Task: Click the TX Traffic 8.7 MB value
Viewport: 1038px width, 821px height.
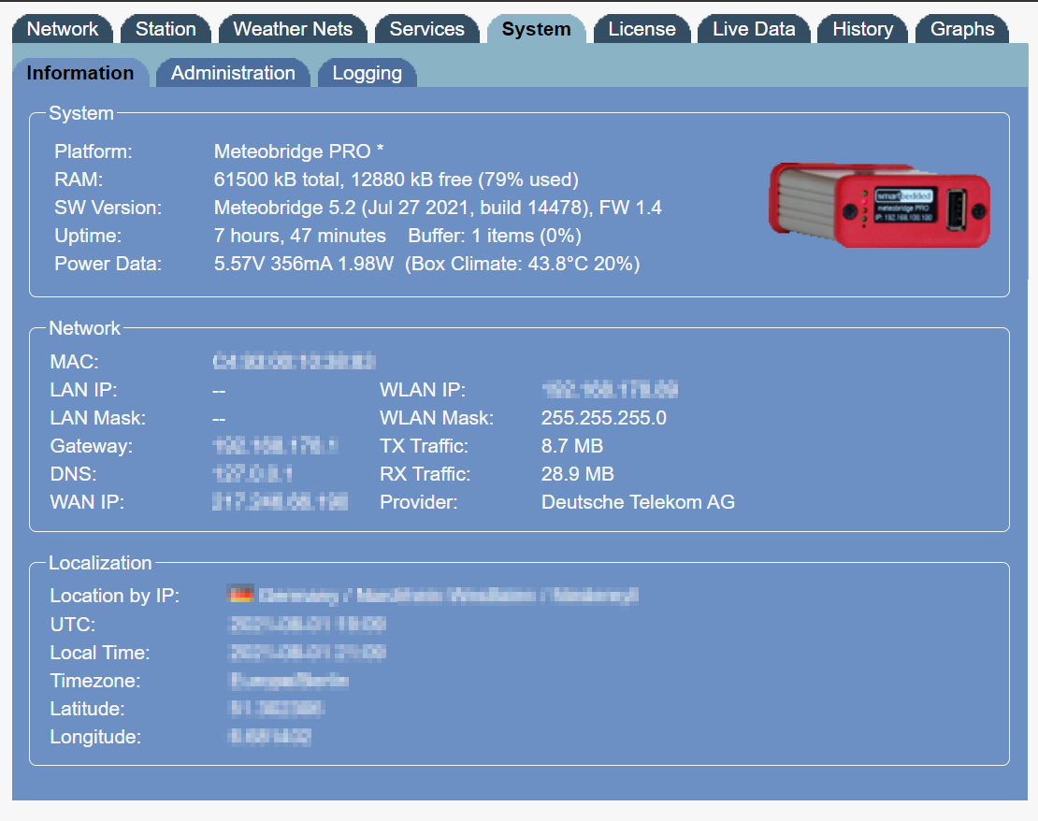Action: click(572, 446)
